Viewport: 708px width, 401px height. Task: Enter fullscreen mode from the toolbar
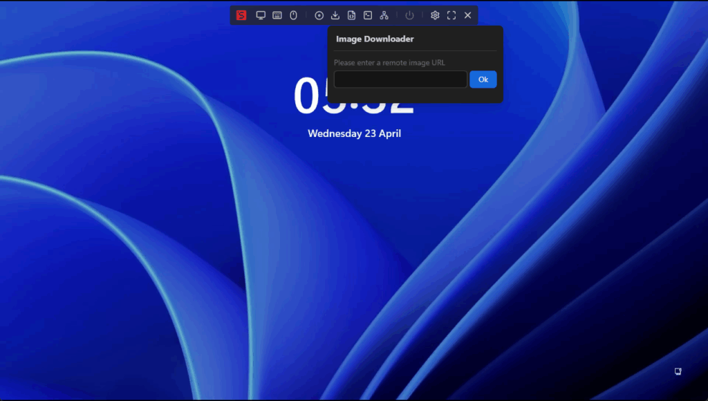(451, 15)
